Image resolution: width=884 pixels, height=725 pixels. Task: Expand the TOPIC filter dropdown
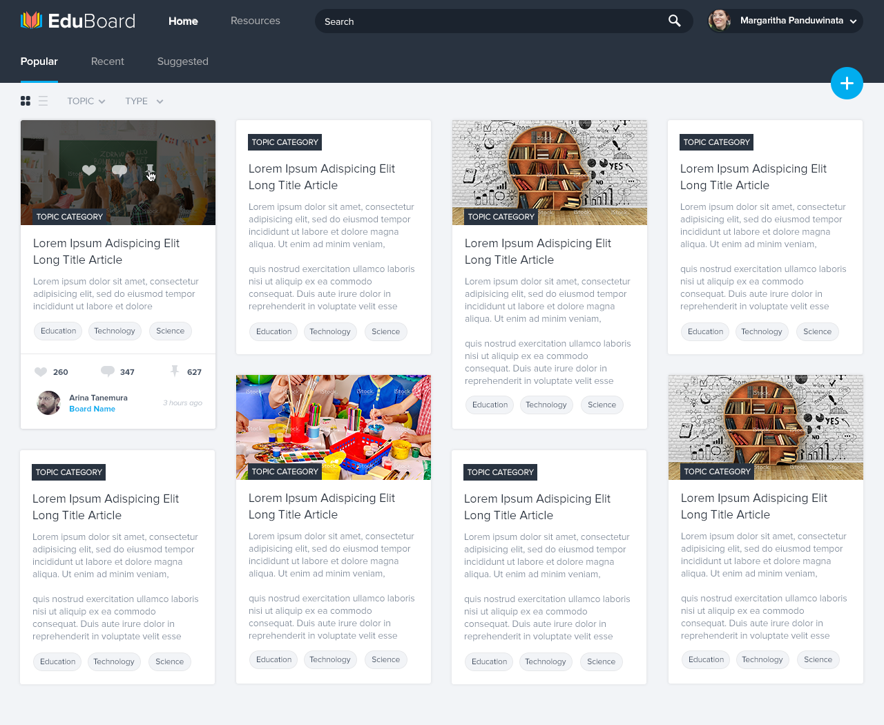point(86,101)
